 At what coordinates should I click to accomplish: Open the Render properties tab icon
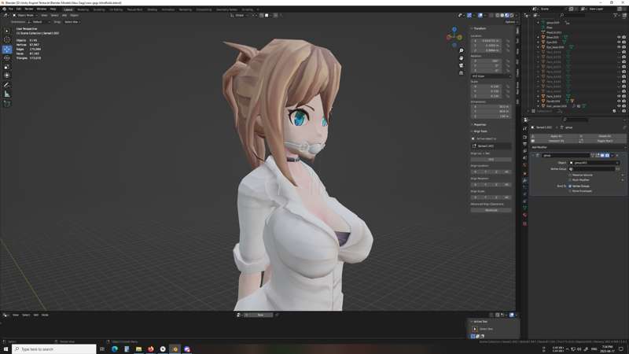[x=524, y=137]
